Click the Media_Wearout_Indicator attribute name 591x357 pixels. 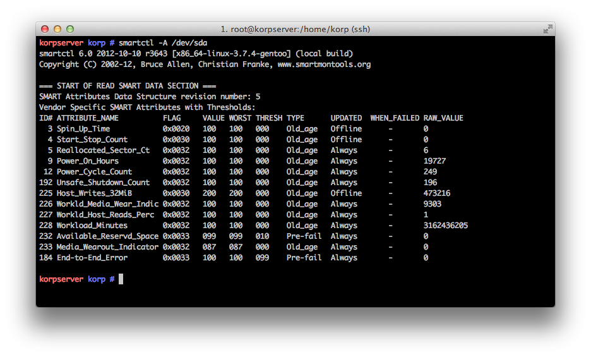pos(107,247)
